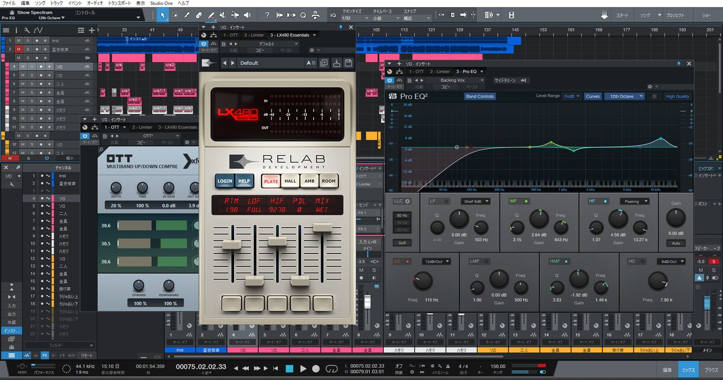Select the Eraser tool
Screen dimensions: 723x380
click(200, 15)
